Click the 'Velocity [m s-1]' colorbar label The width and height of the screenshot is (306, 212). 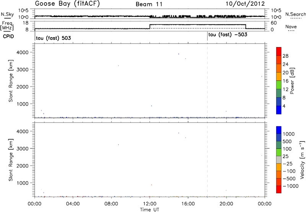(x=302, y=160)
